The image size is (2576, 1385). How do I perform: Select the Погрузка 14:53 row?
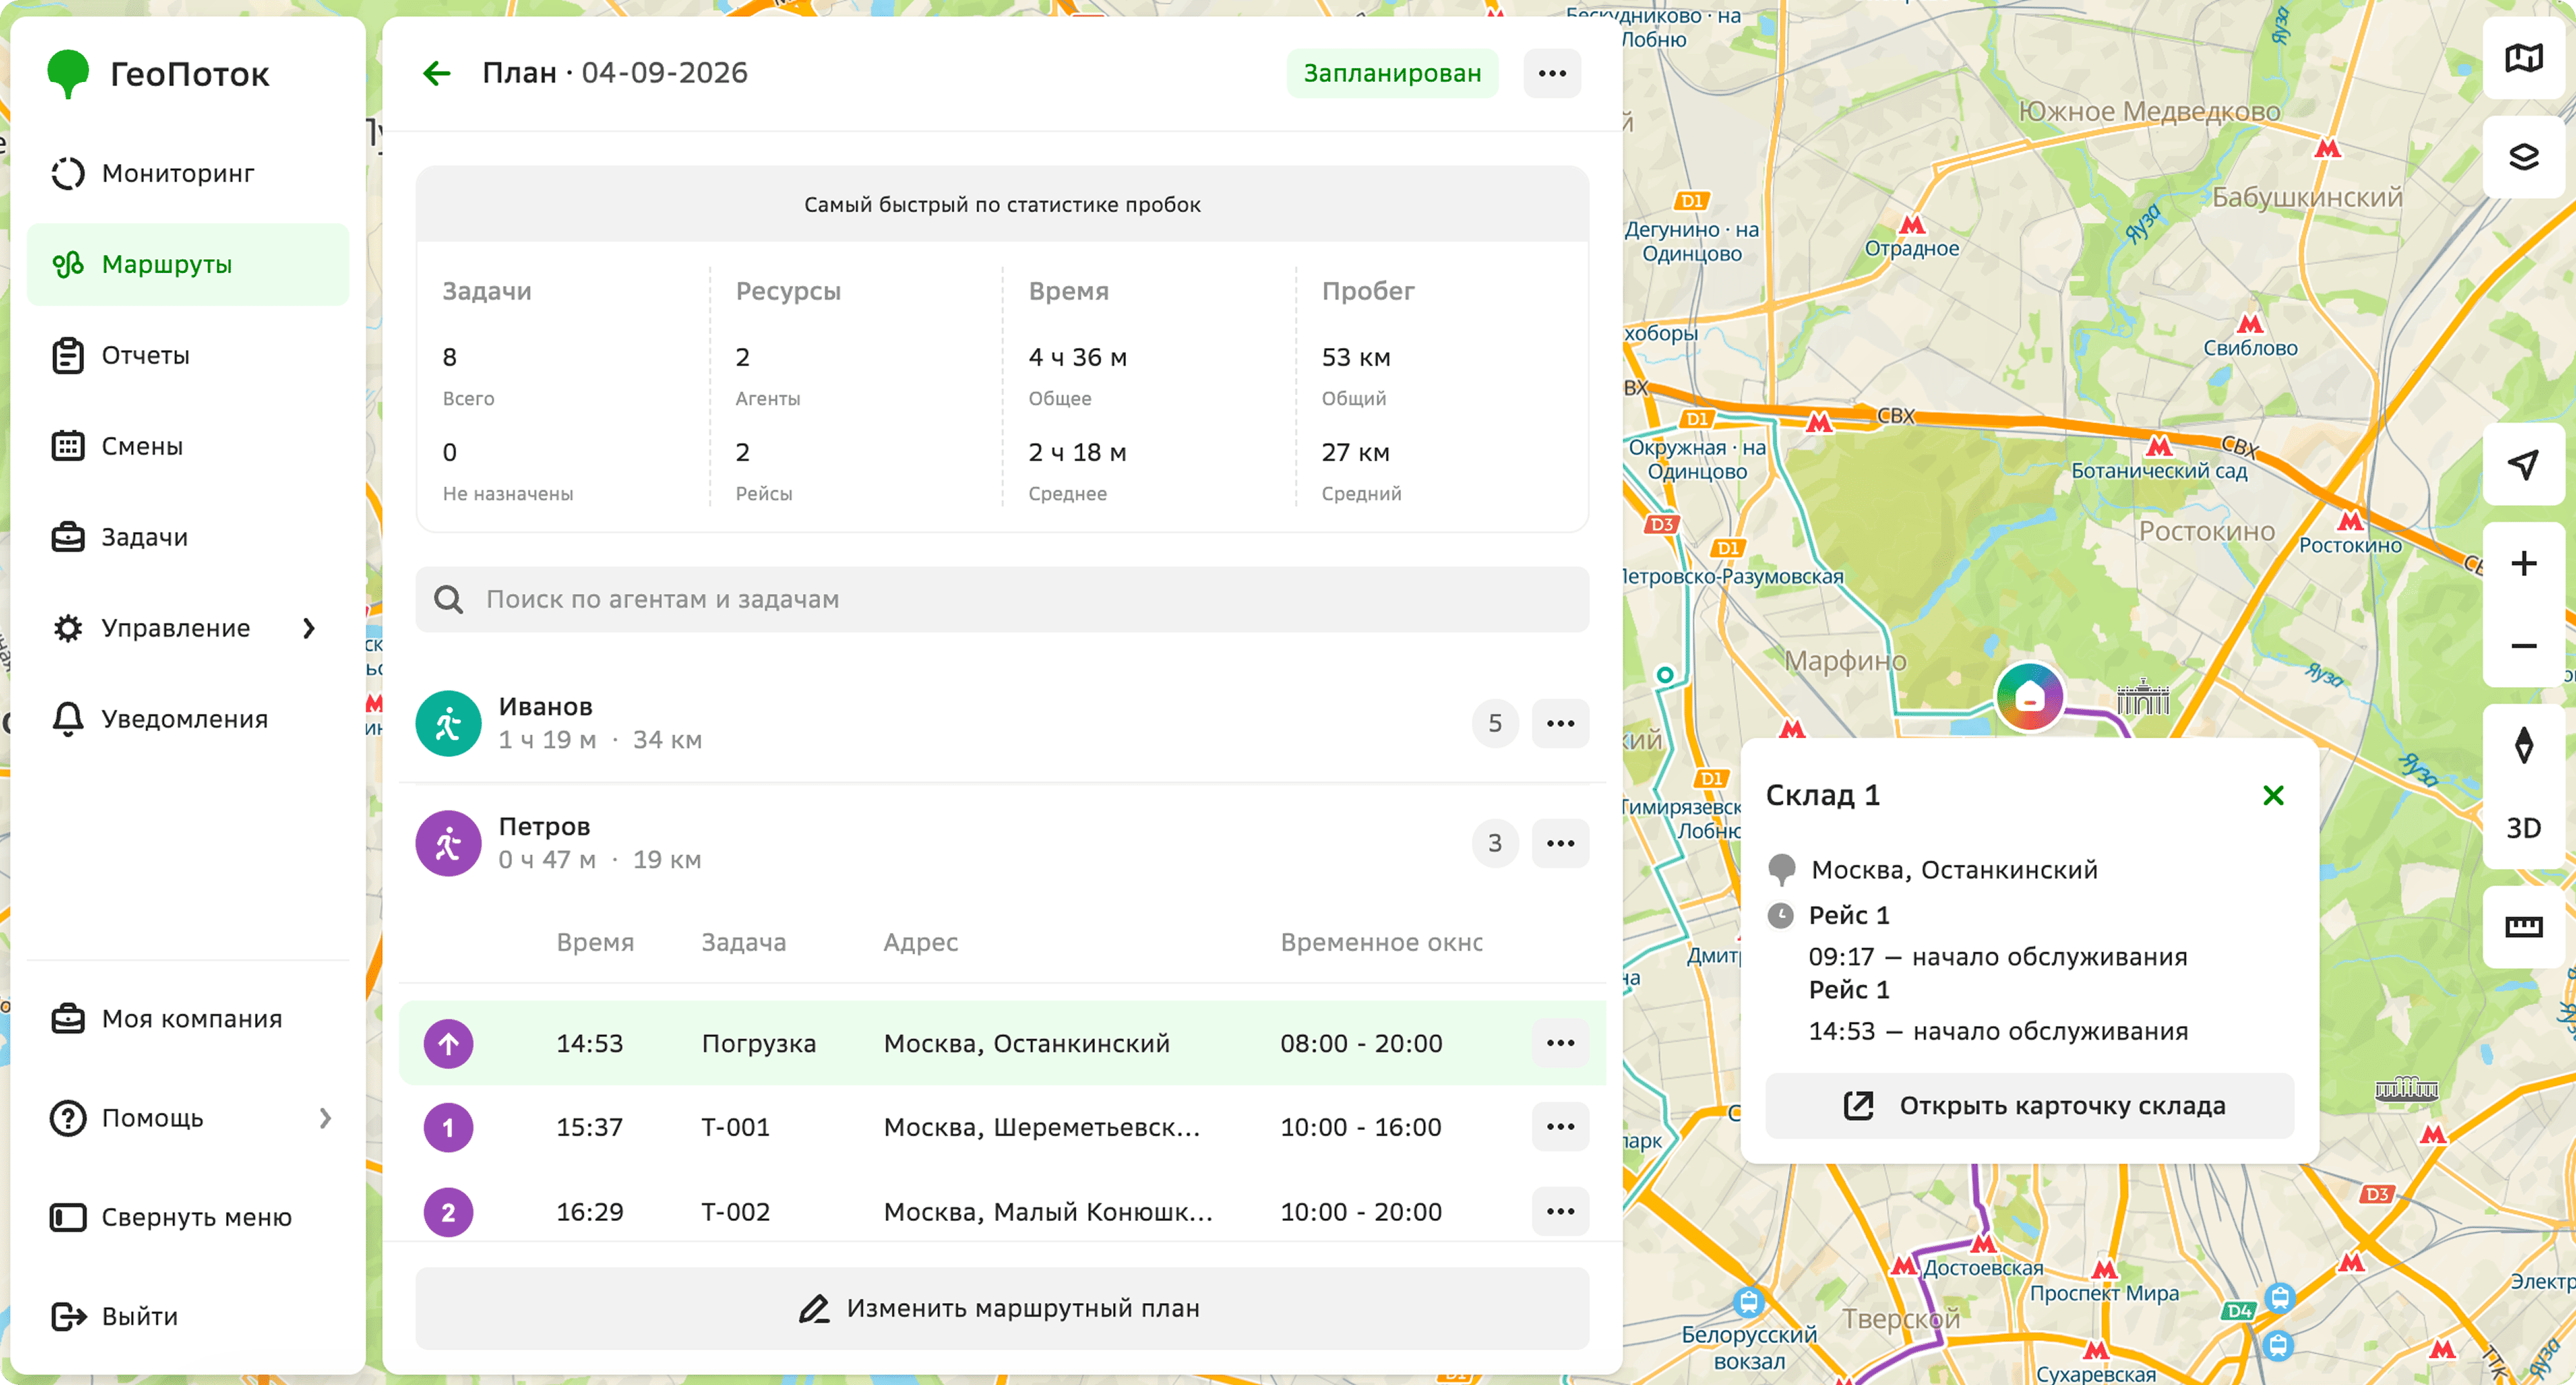[x=1002, y=1043]
